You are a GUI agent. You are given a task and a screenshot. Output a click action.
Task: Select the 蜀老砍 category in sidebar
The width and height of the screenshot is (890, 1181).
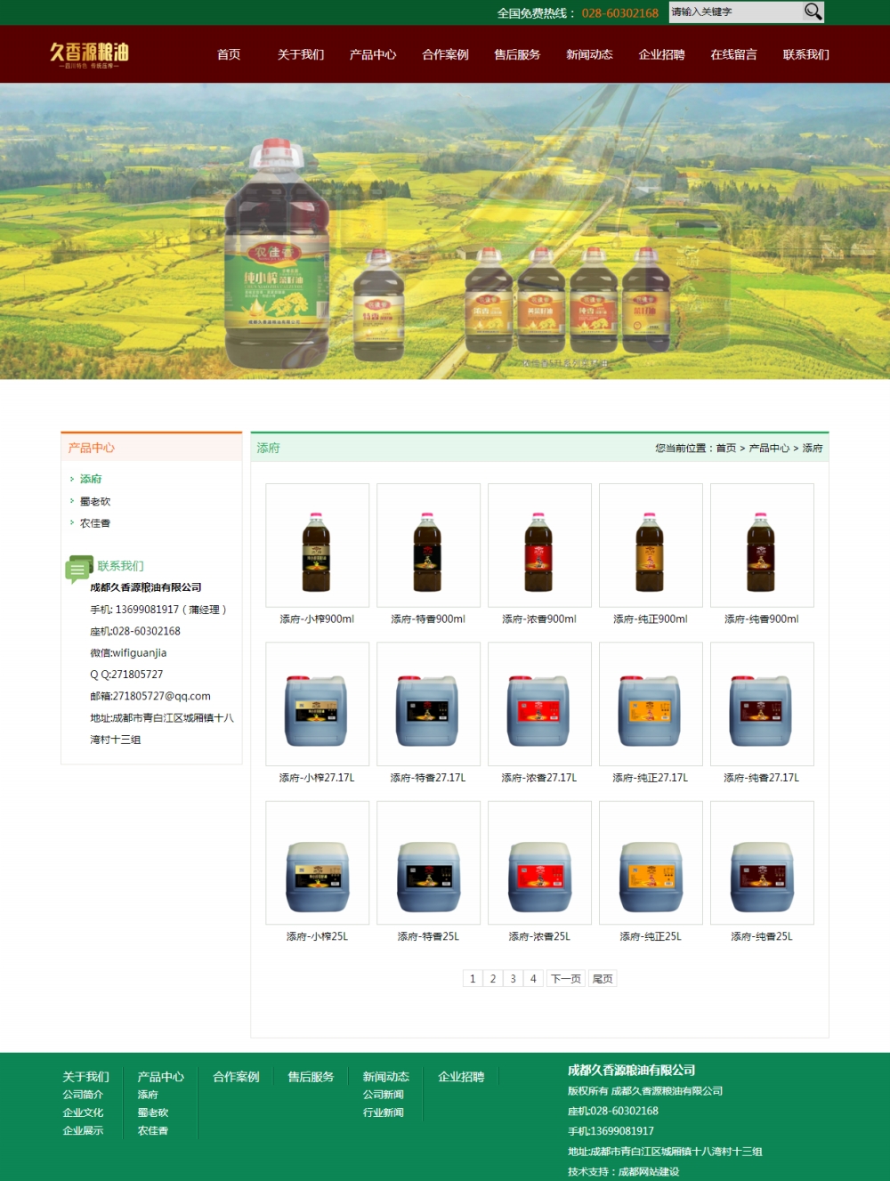click(93, 501)
